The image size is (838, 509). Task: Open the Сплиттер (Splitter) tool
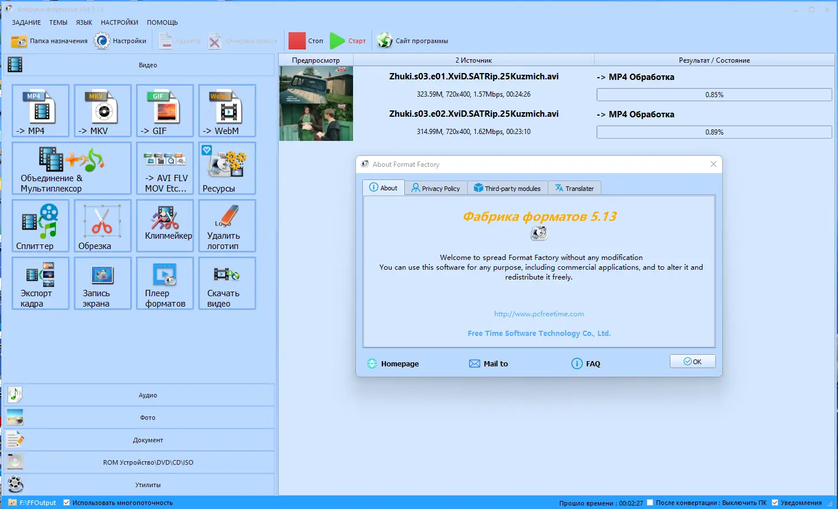click(x=40, y=225)
